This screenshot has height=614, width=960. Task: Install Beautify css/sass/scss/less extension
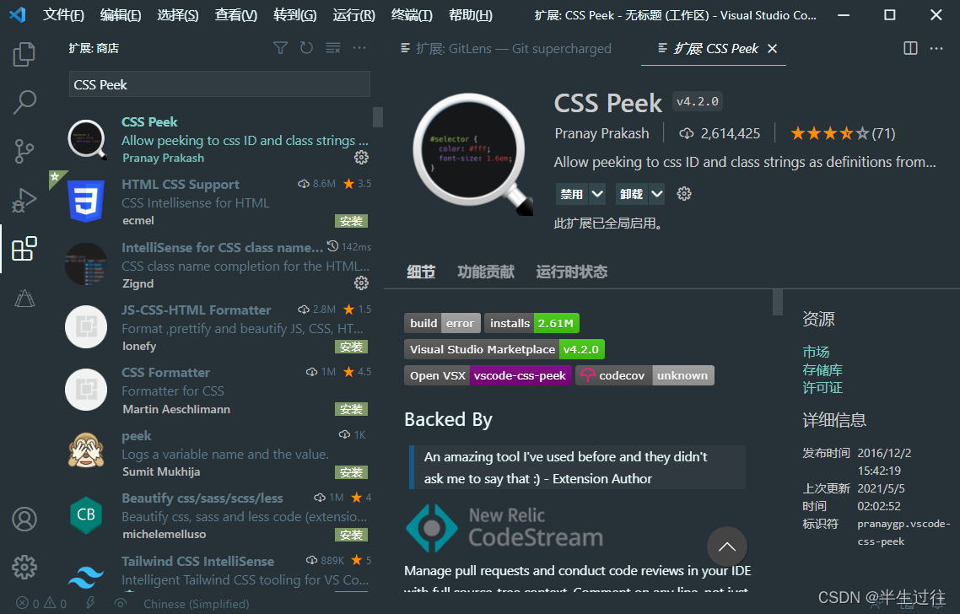(x=352, y=535)
